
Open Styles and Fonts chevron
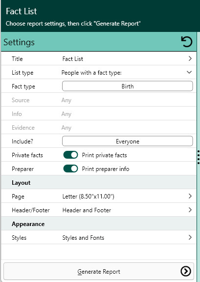tap(190, 237)
